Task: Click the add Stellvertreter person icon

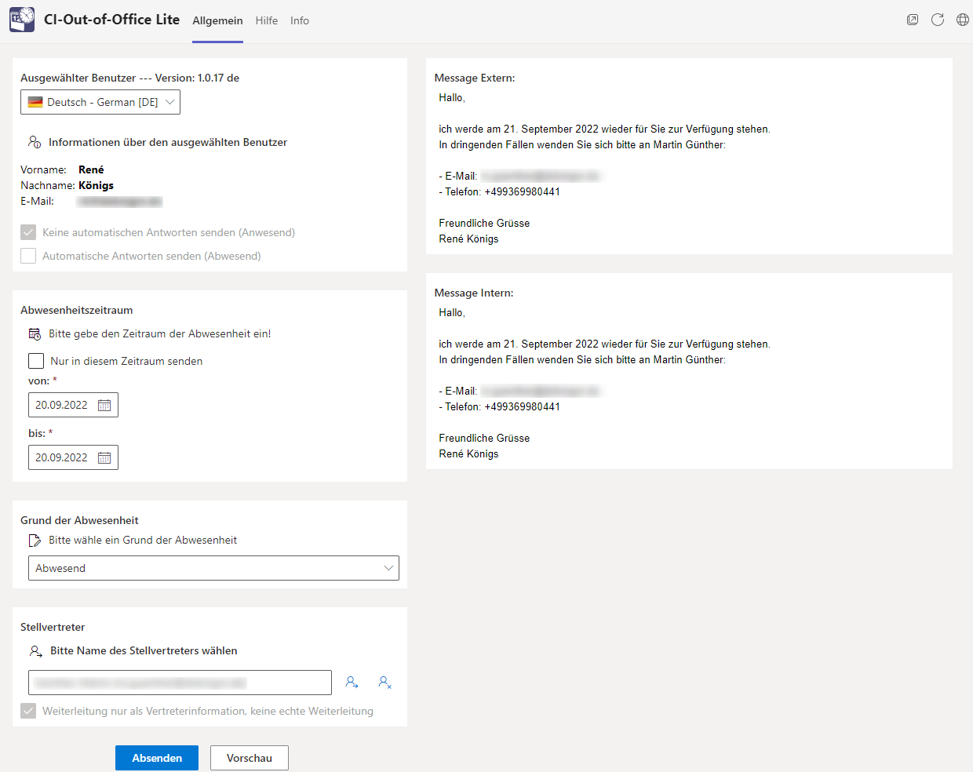Action: [x=352, y=683]
